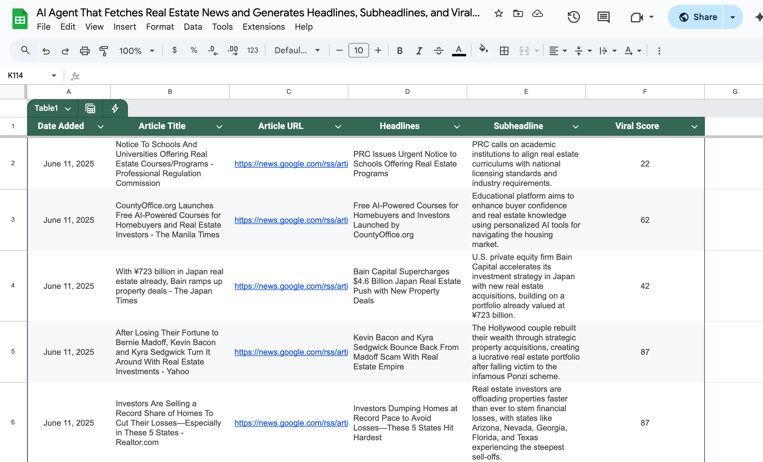Expand the Table1 name dropdown

68,108
